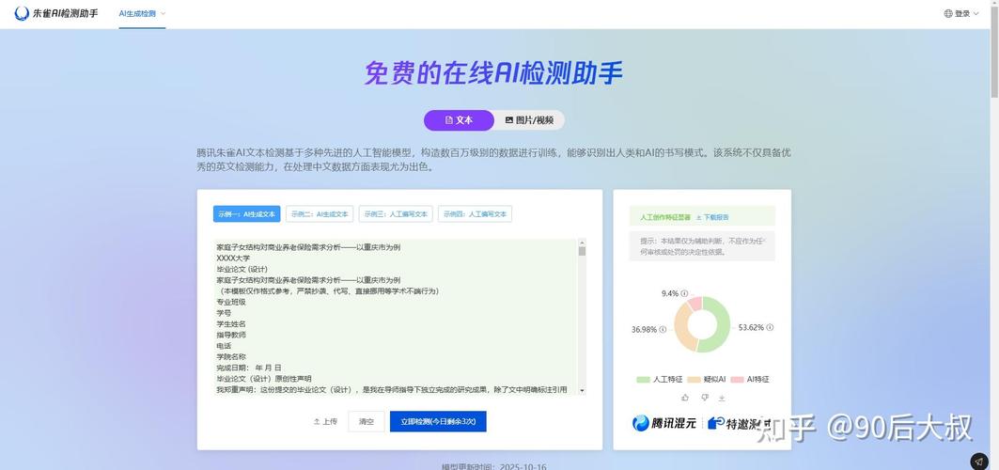The image size is (999, 470).
Task: Click the download icon below the chart
Action: click(x=722, y=398)
